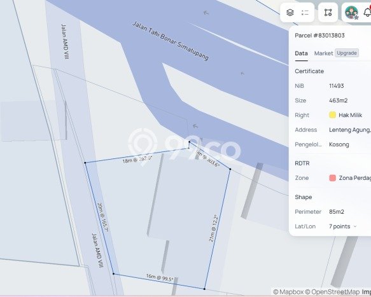Click the Kosong value
This screenshot has width=371, height=297.
tap(339, 144)
